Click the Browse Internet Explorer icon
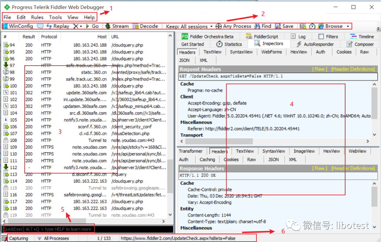Image resolution: width=381 pixels, height=242 pixels. [321, 26]
